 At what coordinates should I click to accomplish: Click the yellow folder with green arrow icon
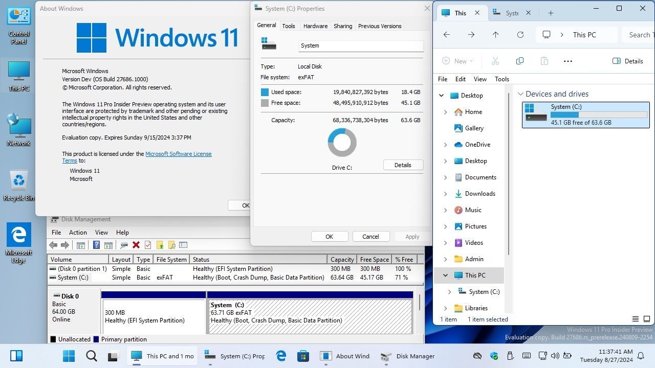[160, 245]
